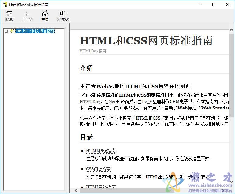The width and height of the screenshot is (235, 194).
Task: Open the HTML中级指南 link
Action: pos(101,187)
